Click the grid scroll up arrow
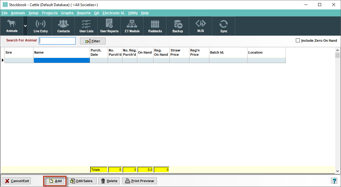The height and width of the screenshot is (187, 341). click(337, 50)
